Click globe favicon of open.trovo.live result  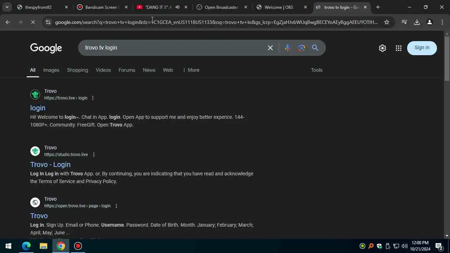(35, 202)
